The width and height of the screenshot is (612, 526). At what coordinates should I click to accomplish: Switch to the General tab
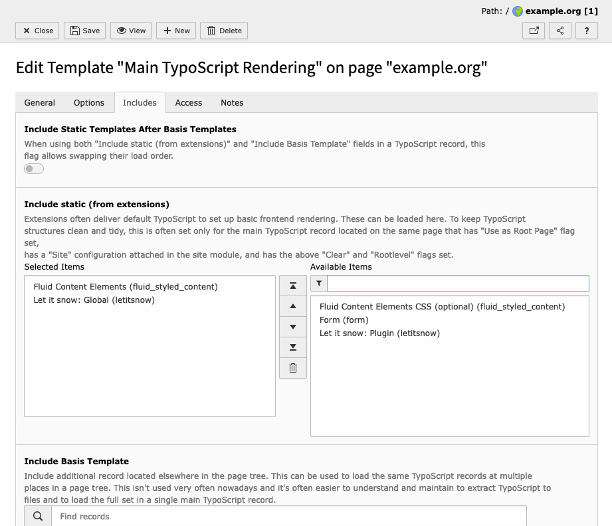tap(40, 103)
